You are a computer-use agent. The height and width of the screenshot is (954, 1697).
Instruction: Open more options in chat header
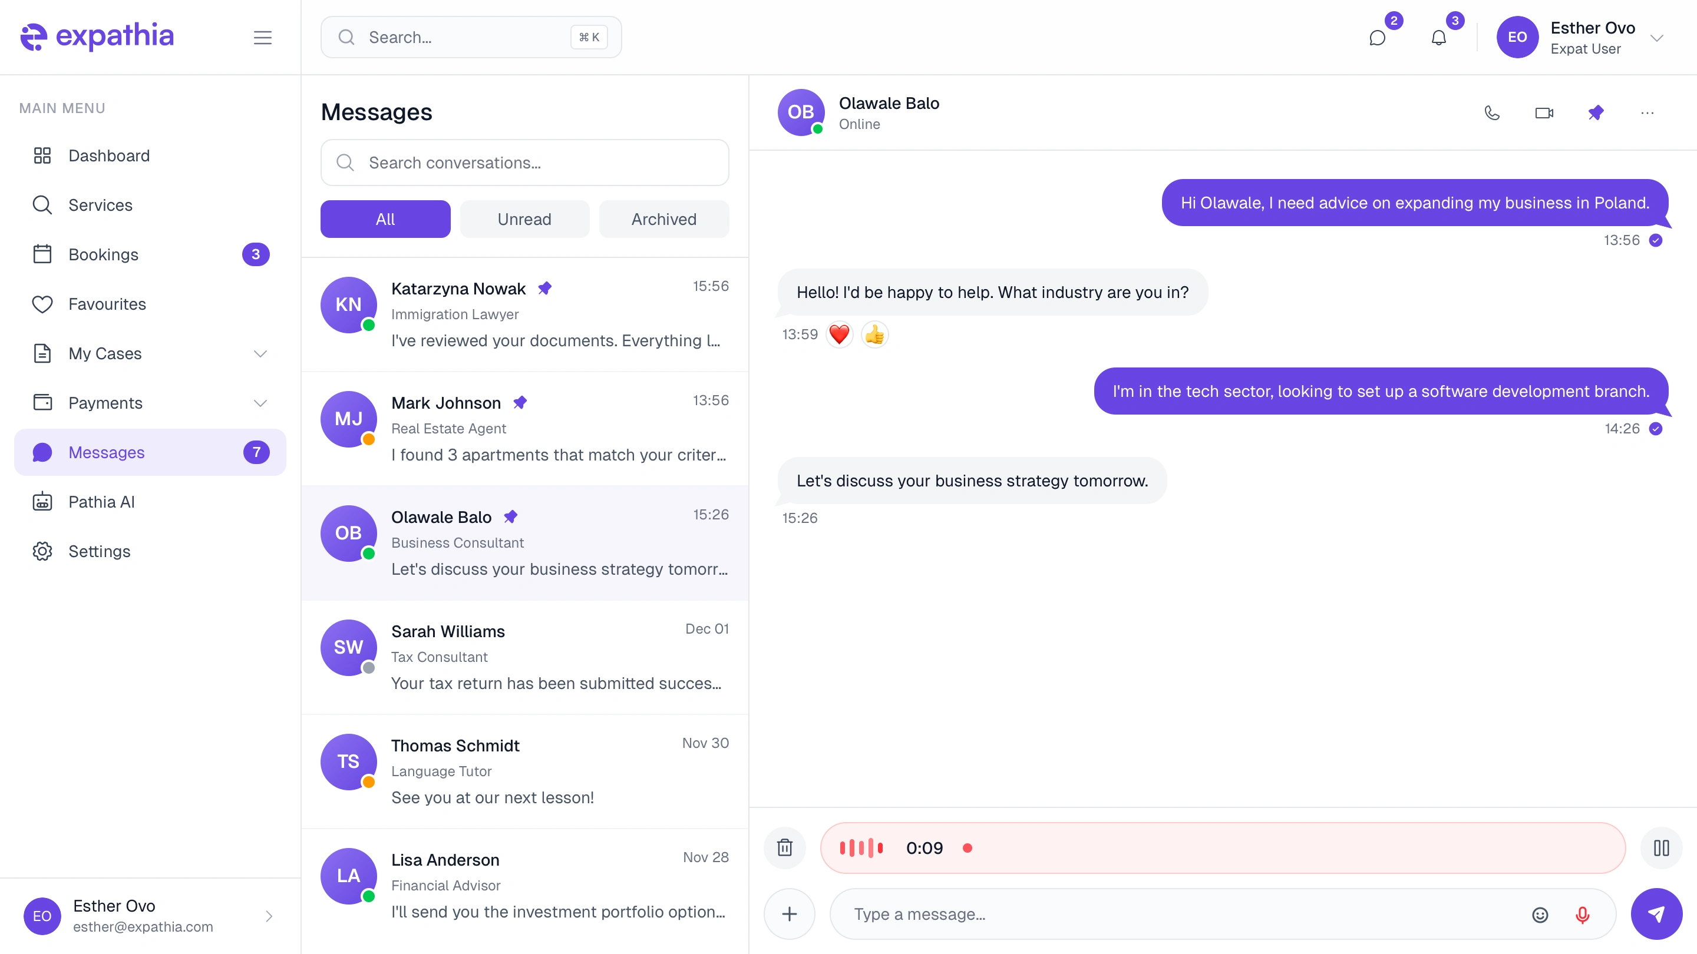coord(1647,112)
